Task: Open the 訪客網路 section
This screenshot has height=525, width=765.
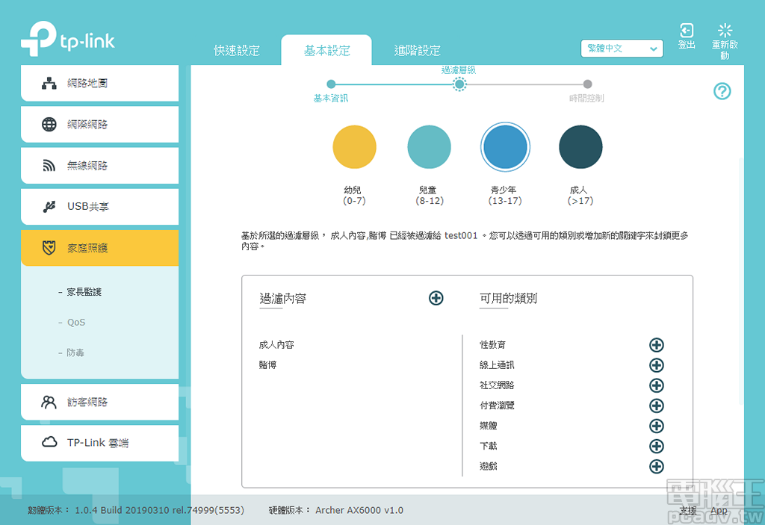Action: pos(82,402)
